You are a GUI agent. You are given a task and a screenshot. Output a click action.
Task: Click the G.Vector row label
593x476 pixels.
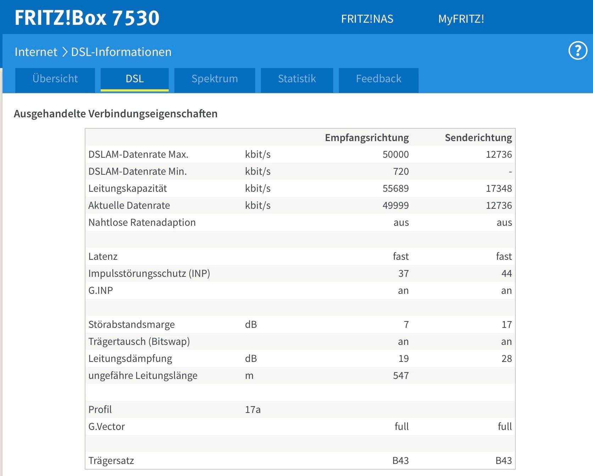[107, 427]
